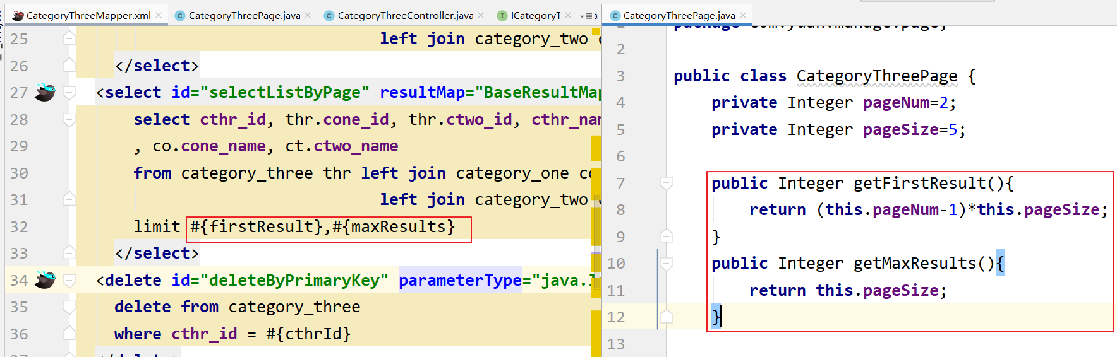Click line number 13 in the Java gutter

pyautogui.click(x=616, y=344)
